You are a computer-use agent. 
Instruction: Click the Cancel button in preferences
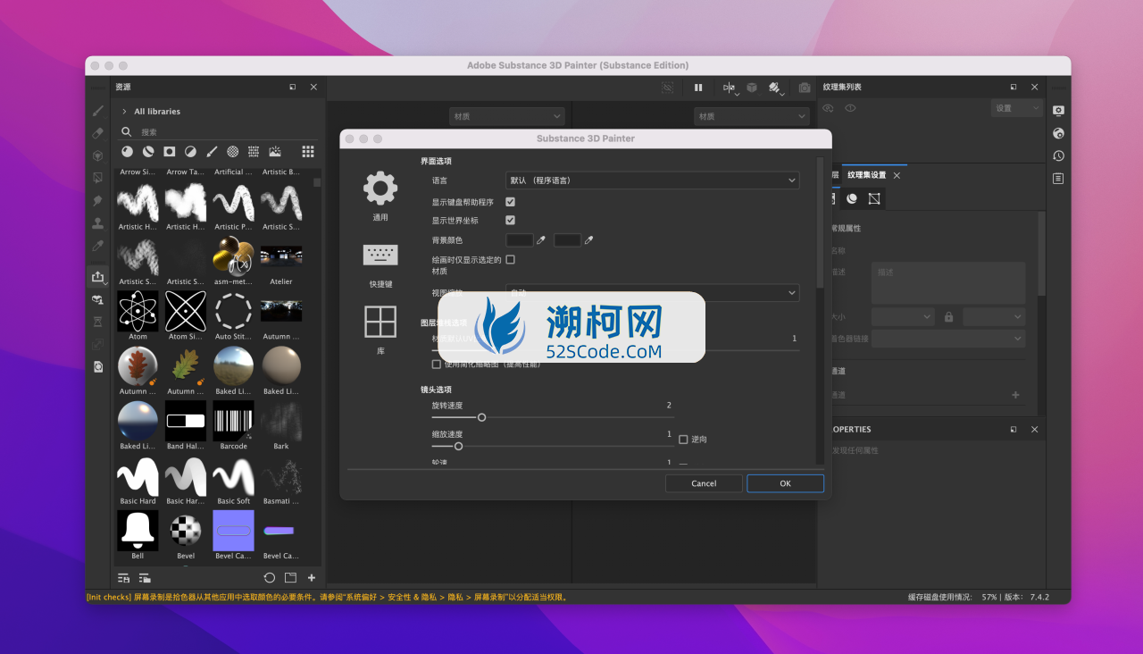[x=704, y=483]
